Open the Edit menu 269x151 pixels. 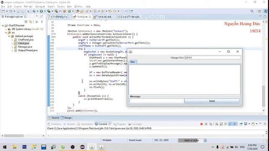(10, 7)
